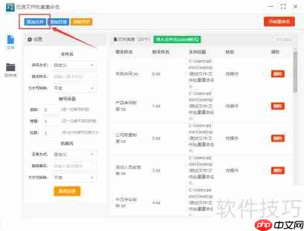Select the new filename cell 2.txt
Screen dimensions: 304x231
[x=156, y=139]
